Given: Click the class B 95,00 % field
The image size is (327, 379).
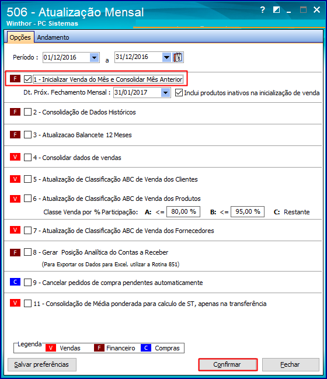Looking at the screenshot, I should coord(248,212).
